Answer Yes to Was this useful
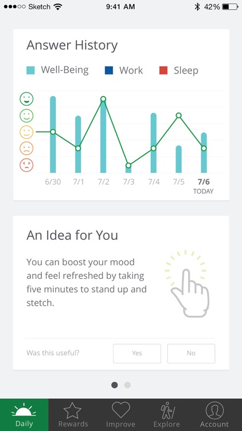Image resolution: width=242 pixels, height=431 pixels. pos(137,353)
